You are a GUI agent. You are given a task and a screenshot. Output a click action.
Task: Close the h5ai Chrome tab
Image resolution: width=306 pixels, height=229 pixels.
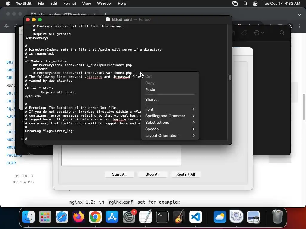click(94, 15)
